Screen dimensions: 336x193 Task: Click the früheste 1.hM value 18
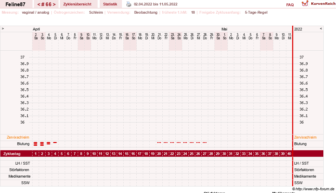pos(193,12)
